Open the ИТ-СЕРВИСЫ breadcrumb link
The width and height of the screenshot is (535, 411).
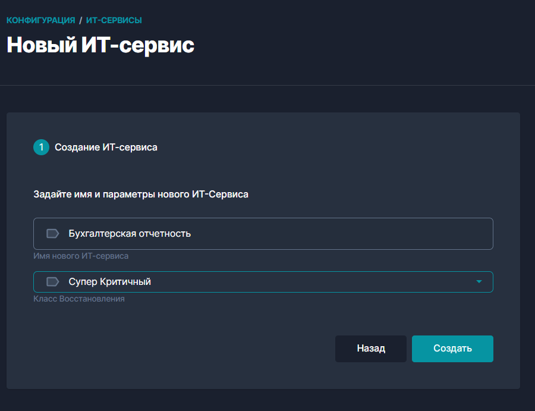pyautogui.click(x=114, y=20)
